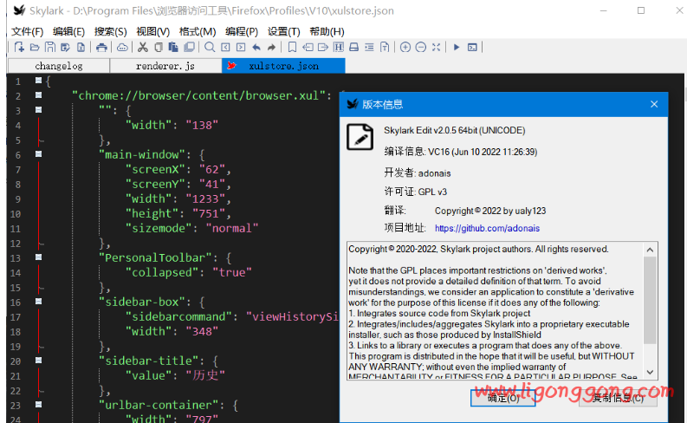Image resolution: width=687 pixels, height=423 pixels.
Task: Switch to the changelog tab
Action: (59, 66)
